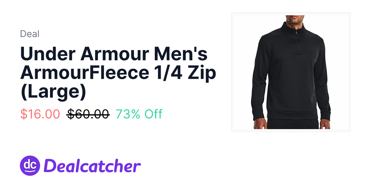
Task: Click the black fleece product image
Action: pos(291,72)
